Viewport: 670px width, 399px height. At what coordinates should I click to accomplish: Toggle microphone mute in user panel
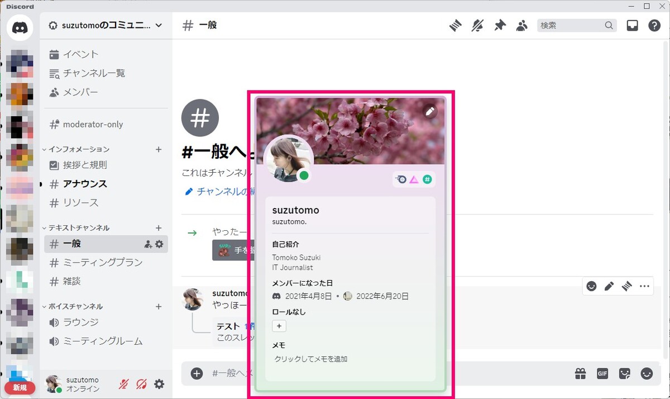pyautogui.click(x=124, y=384)
